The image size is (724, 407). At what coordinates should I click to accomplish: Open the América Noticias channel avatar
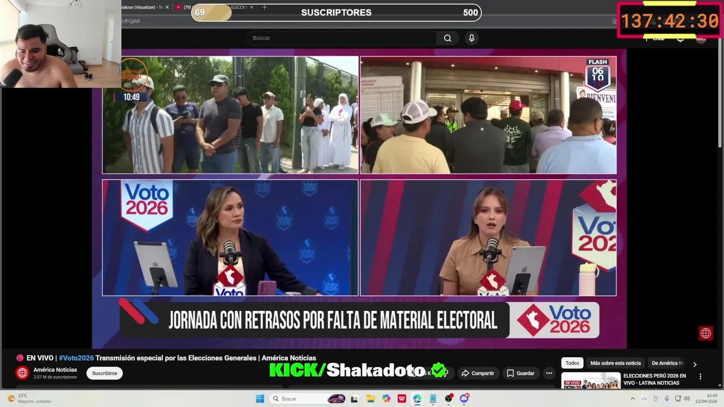[x=22, y=373]
